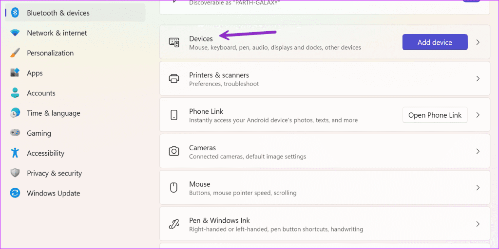Expand the Devices row chevron

pyautogui.click(x=478, y=42)
